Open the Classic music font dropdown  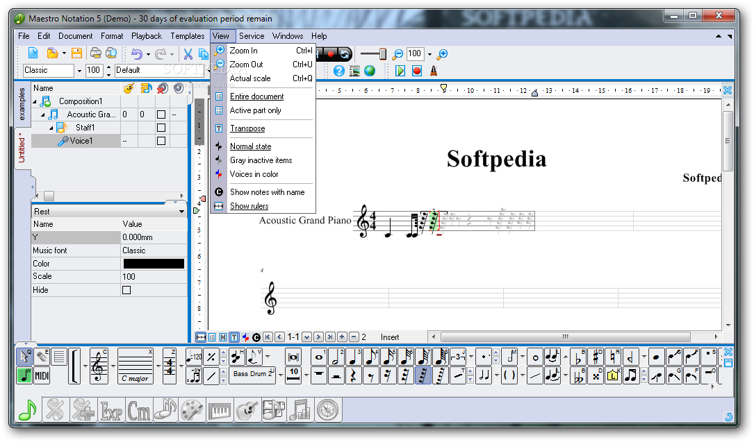pyautogui.click(x=79, y=71)
